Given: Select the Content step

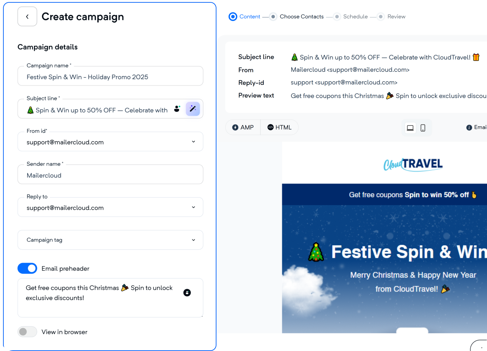Looking at the screenshot, I should pyautogui.click(x=245, y=17).
